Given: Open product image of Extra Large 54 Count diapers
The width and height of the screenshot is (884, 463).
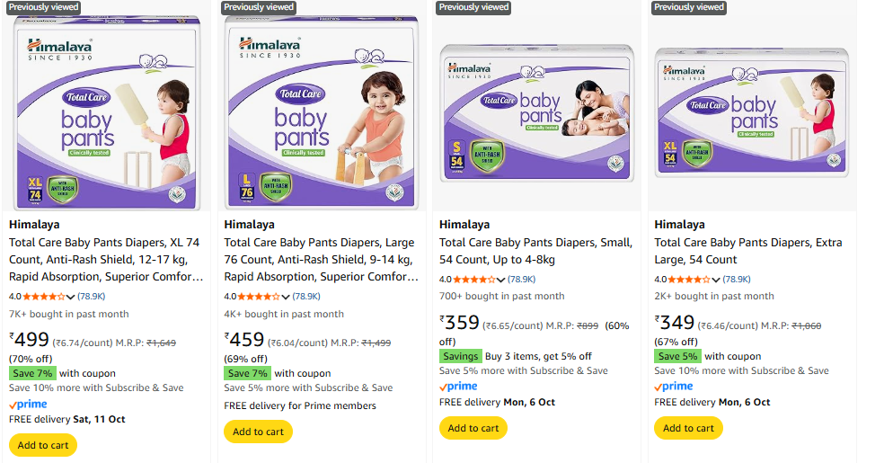Looking at the screenshot, I should click(x=752, y=112).
